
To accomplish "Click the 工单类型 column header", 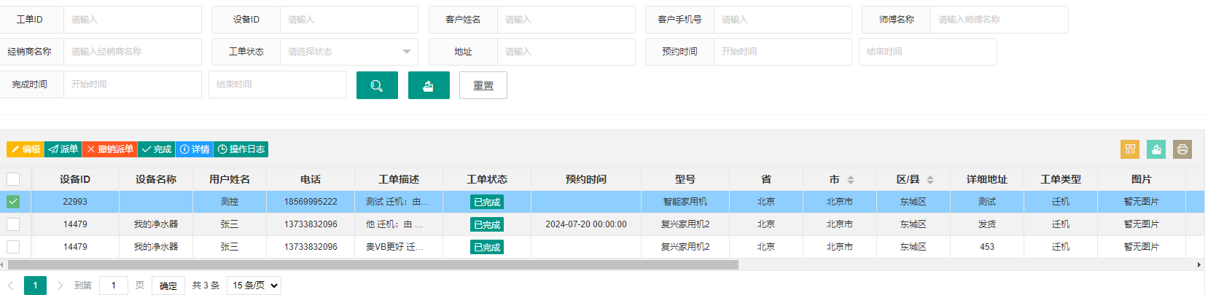I will pos(1061,179).
